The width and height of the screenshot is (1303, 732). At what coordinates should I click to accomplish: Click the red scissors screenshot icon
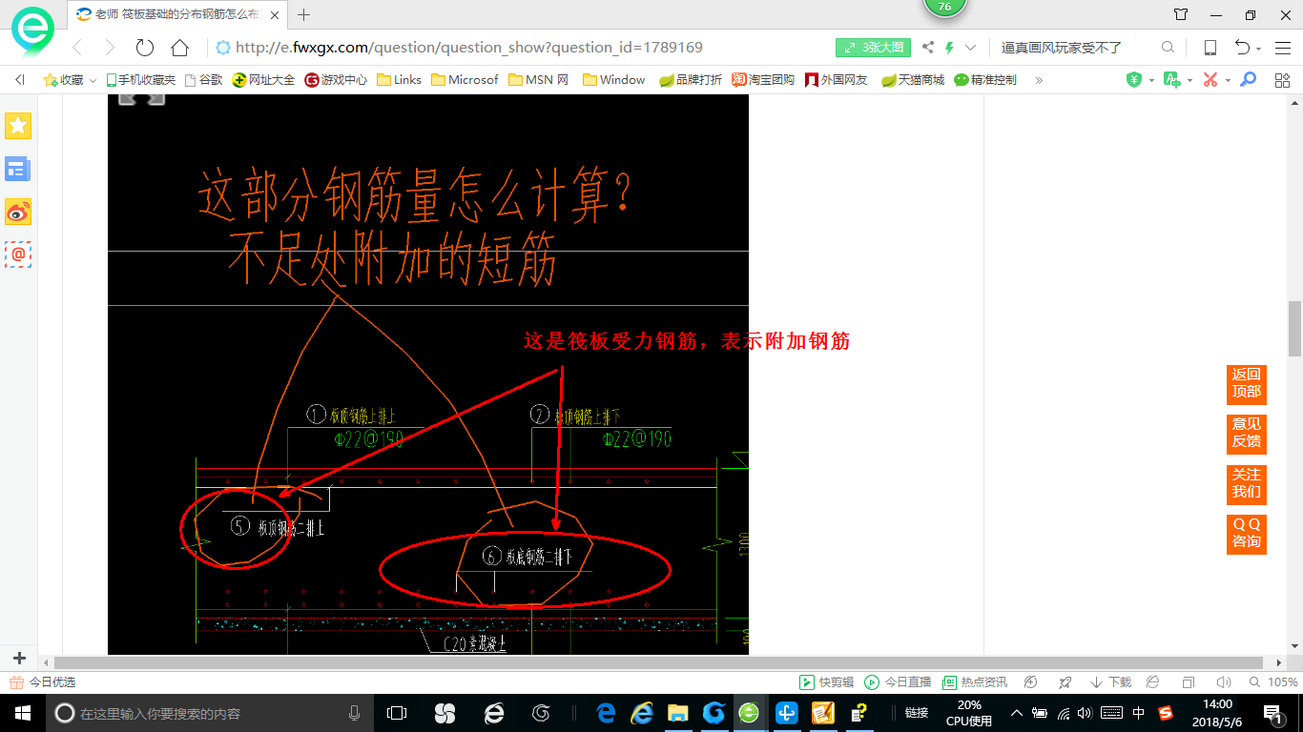click(x=1210, y=80)
